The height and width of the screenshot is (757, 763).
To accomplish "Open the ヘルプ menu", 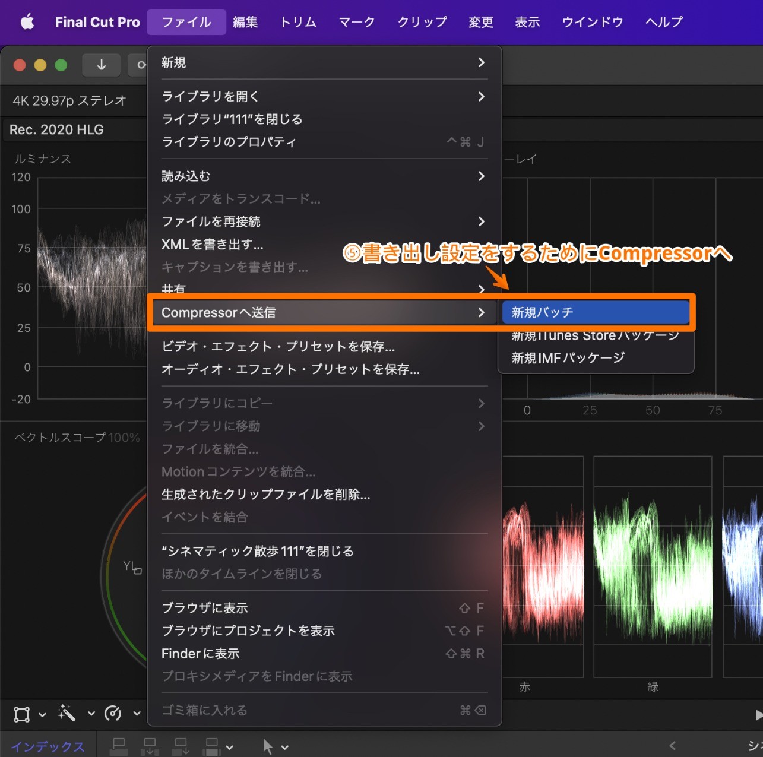I will (664, 23).
